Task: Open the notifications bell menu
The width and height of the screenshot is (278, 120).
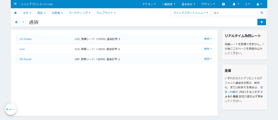Action: 236,4
